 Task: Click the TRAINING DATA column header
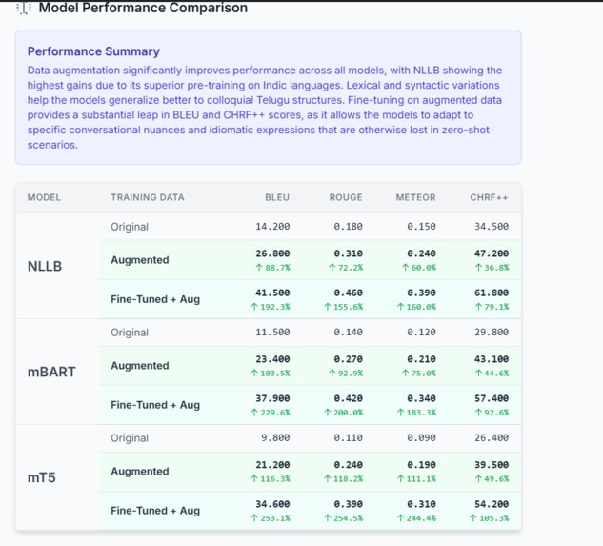148,197
